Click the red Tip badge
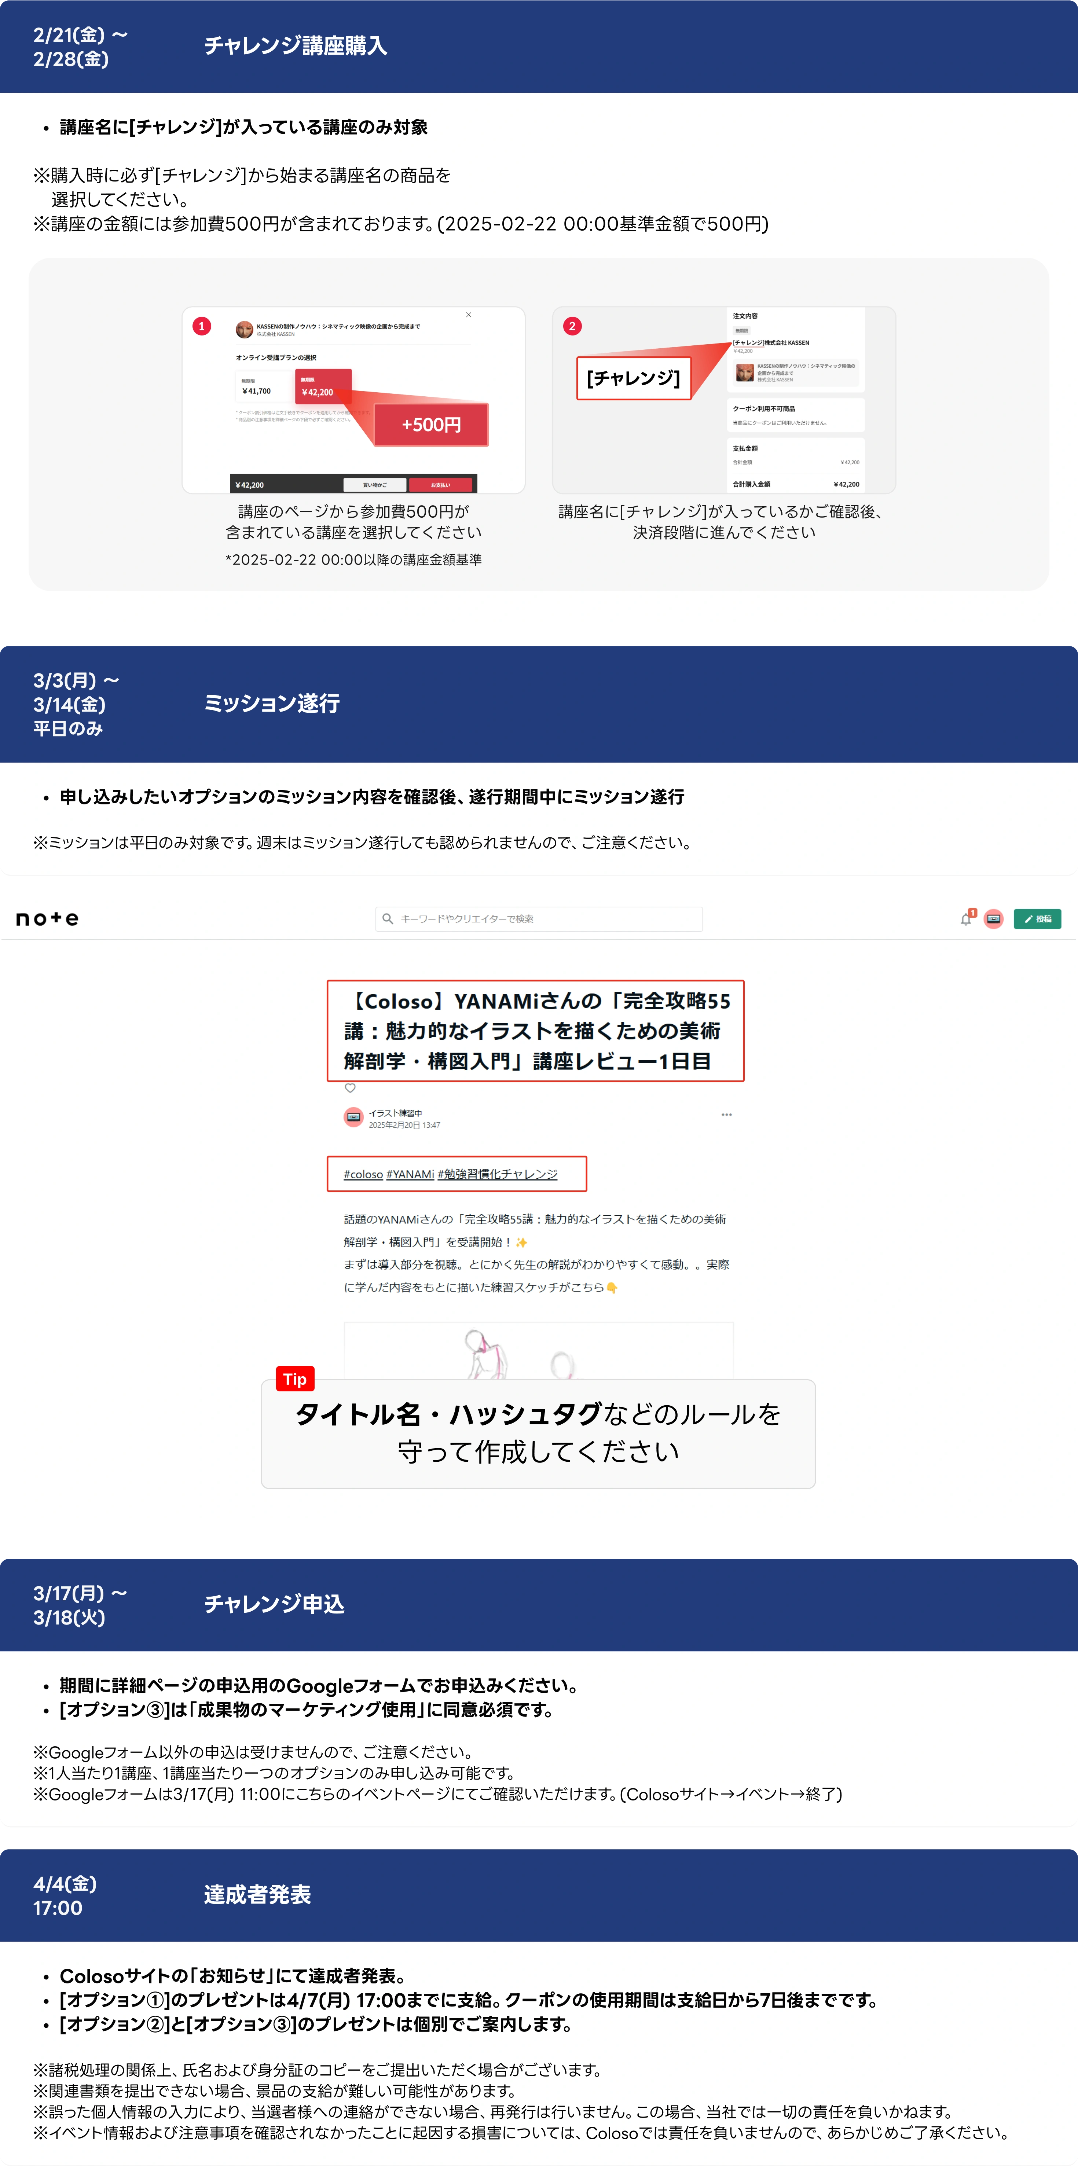Screen dimensions: 1078x2166 295,1379
